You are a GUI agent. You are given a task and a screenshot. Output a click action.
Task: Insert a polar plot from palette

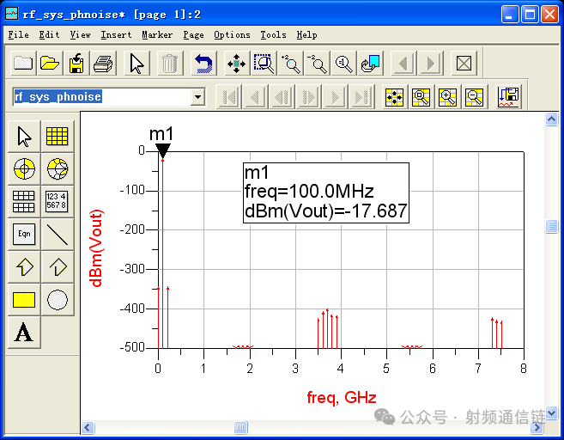click(x=24, y=168)
